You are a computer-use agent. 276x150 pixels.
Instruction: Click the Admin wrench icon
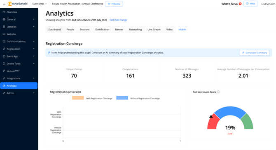click(4, 93)
